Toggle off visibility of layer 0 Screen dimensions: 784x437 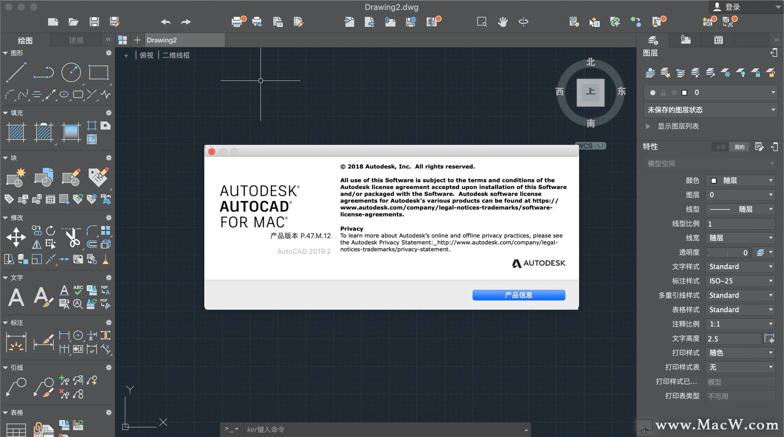pos(652,93)
